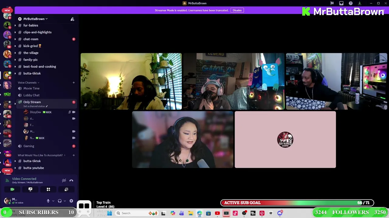The width and height of the screenshot is (389, 218).
Task: Open the kick-grind channel
Action: coord(32,46)
